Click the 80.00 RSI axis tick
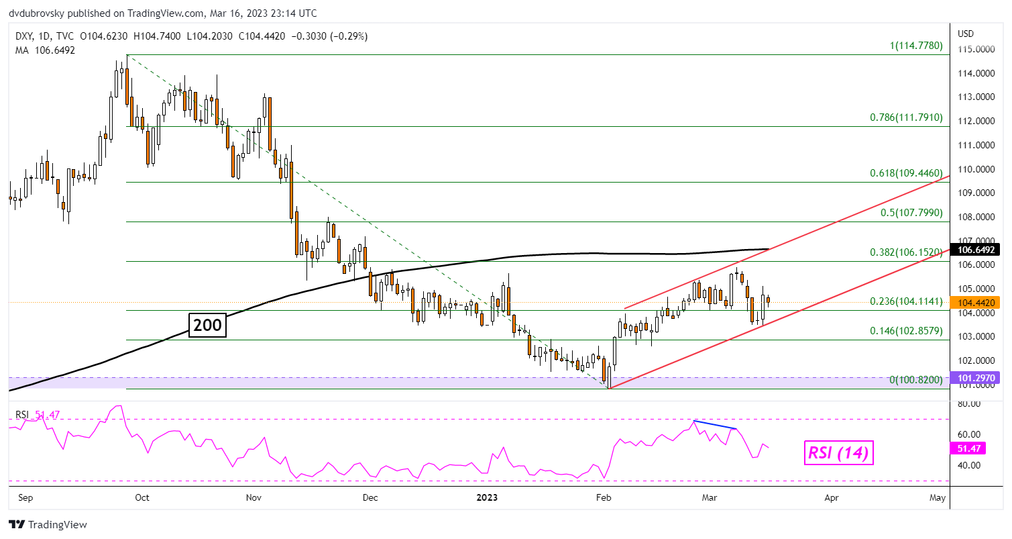1012x539 pixels. click(x=970, y=404)
